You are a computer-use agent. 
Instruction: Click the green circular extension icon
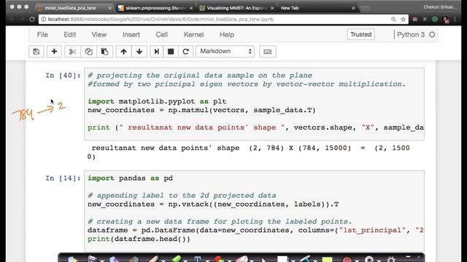(x=435, y=20)
